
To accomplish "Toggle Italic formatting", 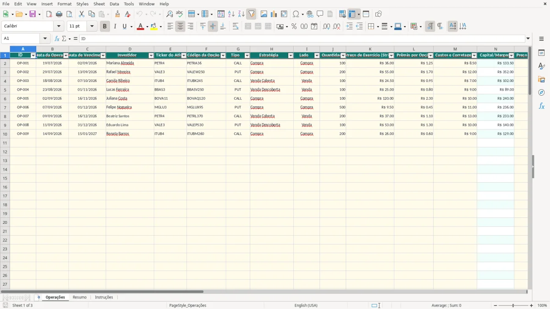I will pyautogui.click(x=115, y=27).
